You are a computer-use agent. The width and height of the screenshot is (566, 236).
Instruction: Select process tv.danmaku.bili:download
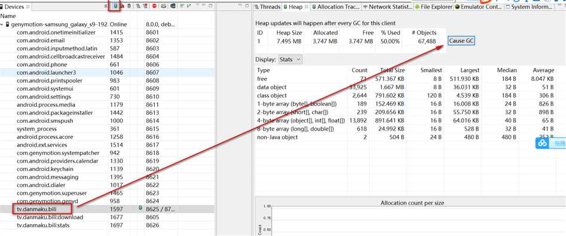click(107, 217)
